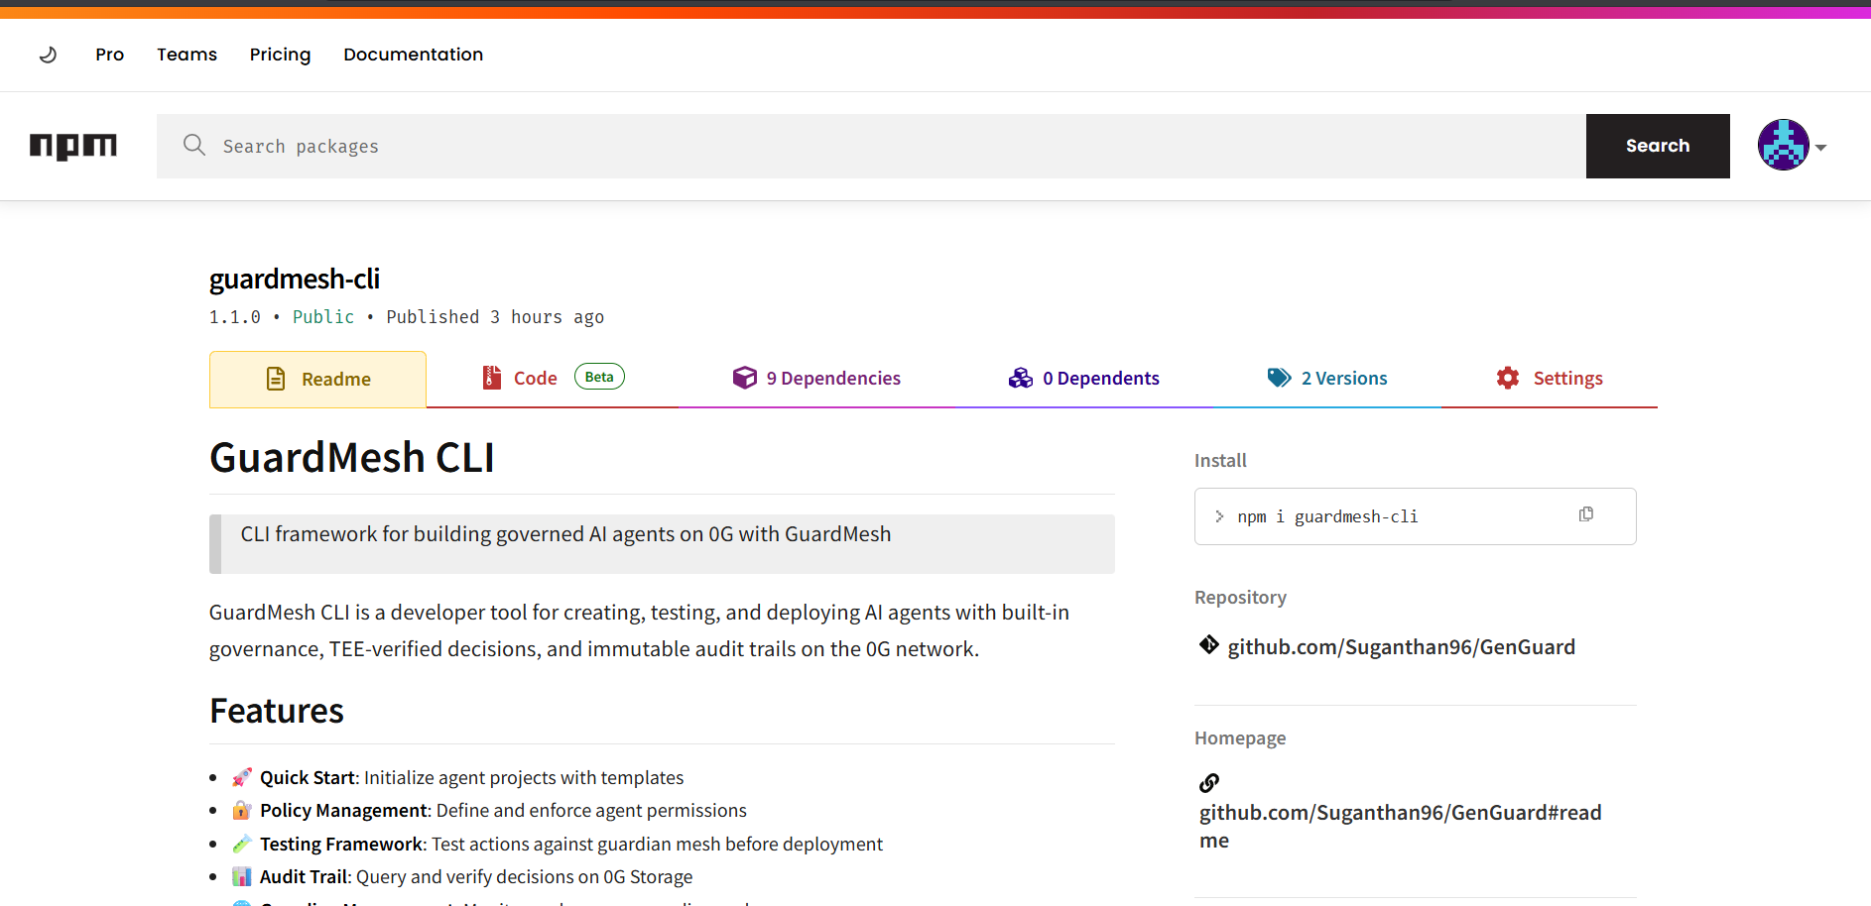Click the bar chart emoji icon
Screen dimensions: 1871x906
[x=242, y=876]
